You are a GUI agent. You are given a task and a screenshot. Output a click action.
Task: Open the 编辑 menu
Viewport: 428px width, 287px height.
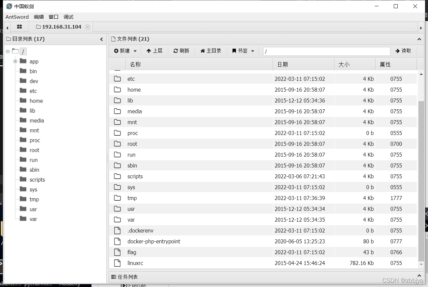39,17
